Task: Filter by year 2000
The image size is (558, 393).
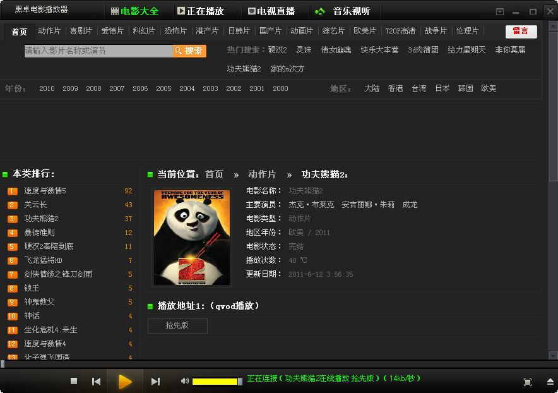Action: [280, 88]
